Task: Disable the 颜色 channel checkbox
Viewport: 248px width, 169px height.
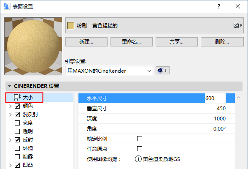Action: click(x=17, y=106)
